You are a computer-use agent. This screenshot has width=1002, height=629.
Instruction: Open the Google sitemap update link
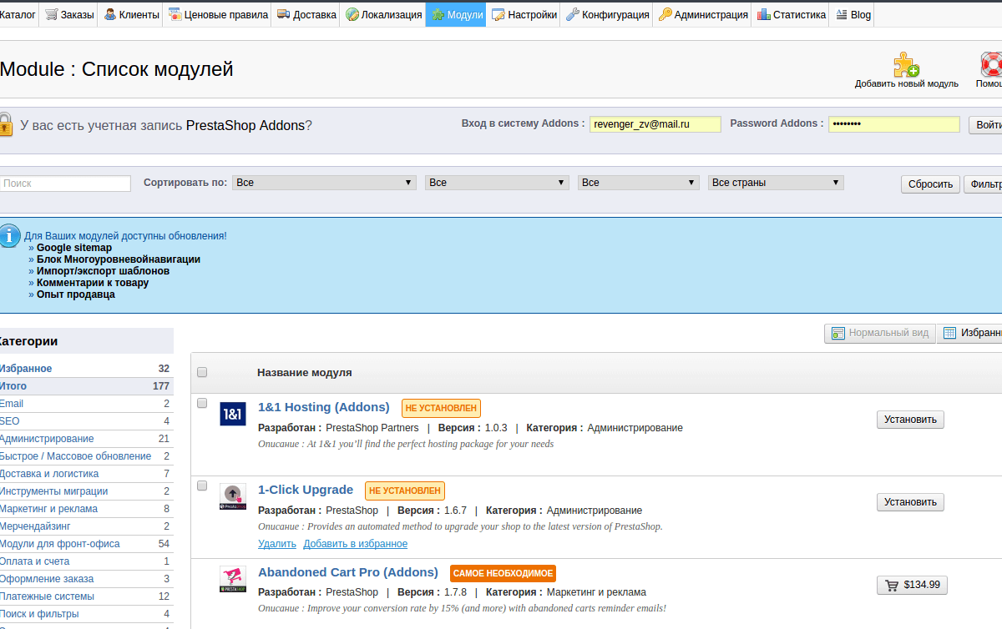(74, 248)
